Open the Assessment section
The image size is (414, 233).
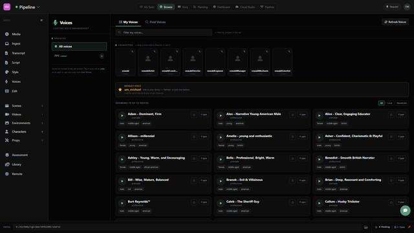pyautogui.click(x=19, y=155)
